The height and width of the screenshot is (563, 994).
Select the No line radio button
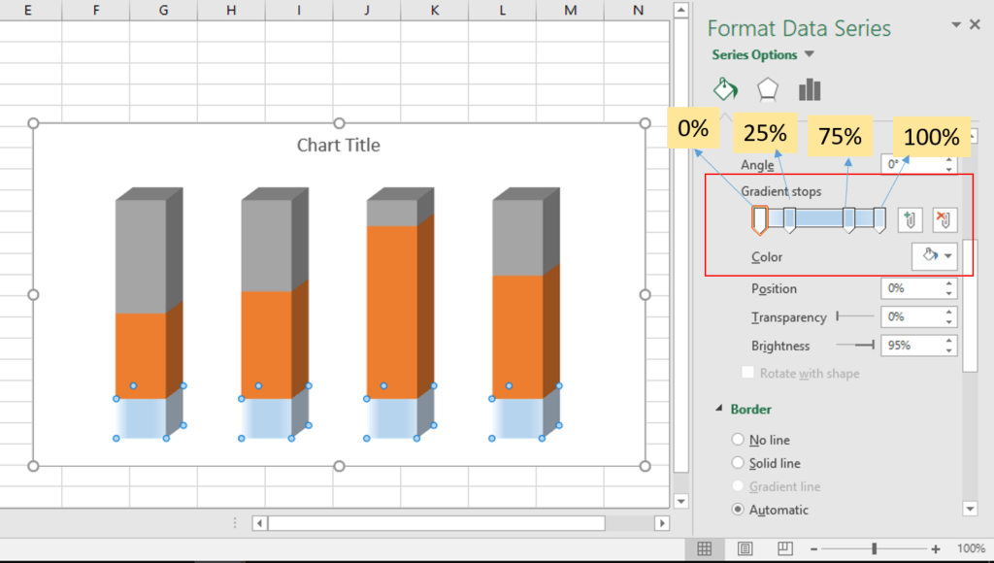click(738, 440)
